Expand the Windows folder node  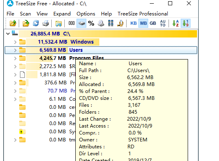tap(15, 42)
